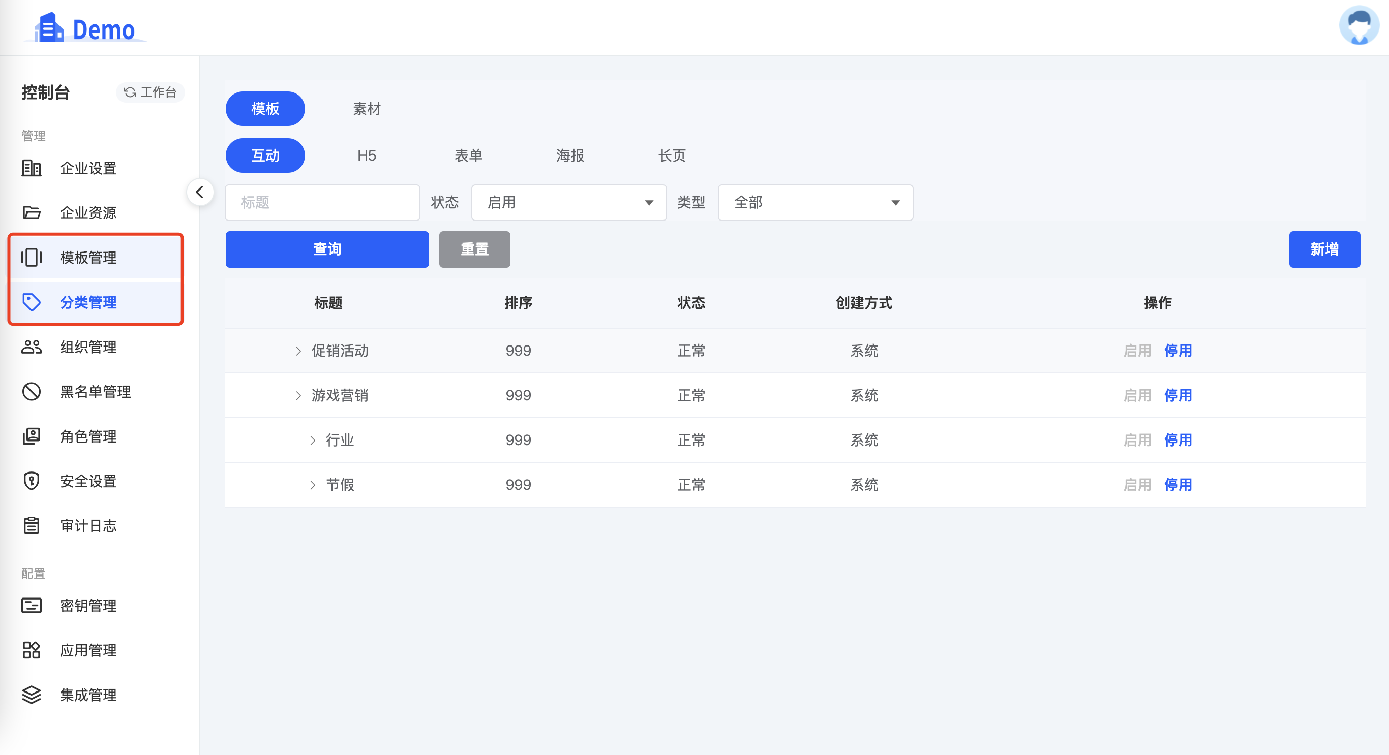Screen dimensions: 1389x755
Task: Click the 密钥管理 card icon
Action: pyautogui.click(x=32, y=606)
